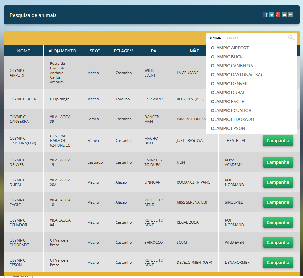Screen dimensions: 303x278
Task: Open Campanha for OLYMPIC DAYTONA(USA)
Action: pyautogui.click(x=278, y=141)
